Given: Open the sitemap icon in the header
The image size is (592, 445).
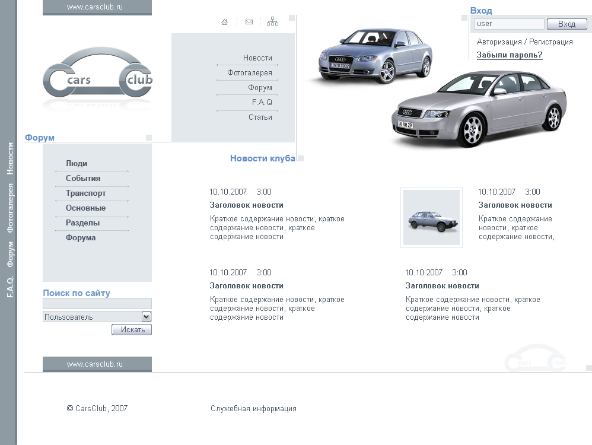Looking at the screenshot, I should (x=272, y=21).
